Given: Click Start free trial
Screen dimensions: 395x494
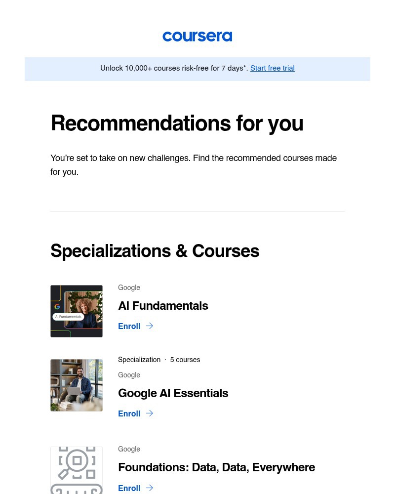Looking at the screenshot, I should tap(272, 68).
